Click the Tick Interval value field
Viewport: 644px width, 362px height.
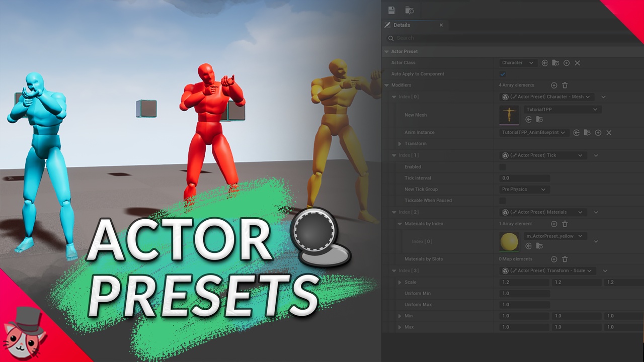coord(525,178)
